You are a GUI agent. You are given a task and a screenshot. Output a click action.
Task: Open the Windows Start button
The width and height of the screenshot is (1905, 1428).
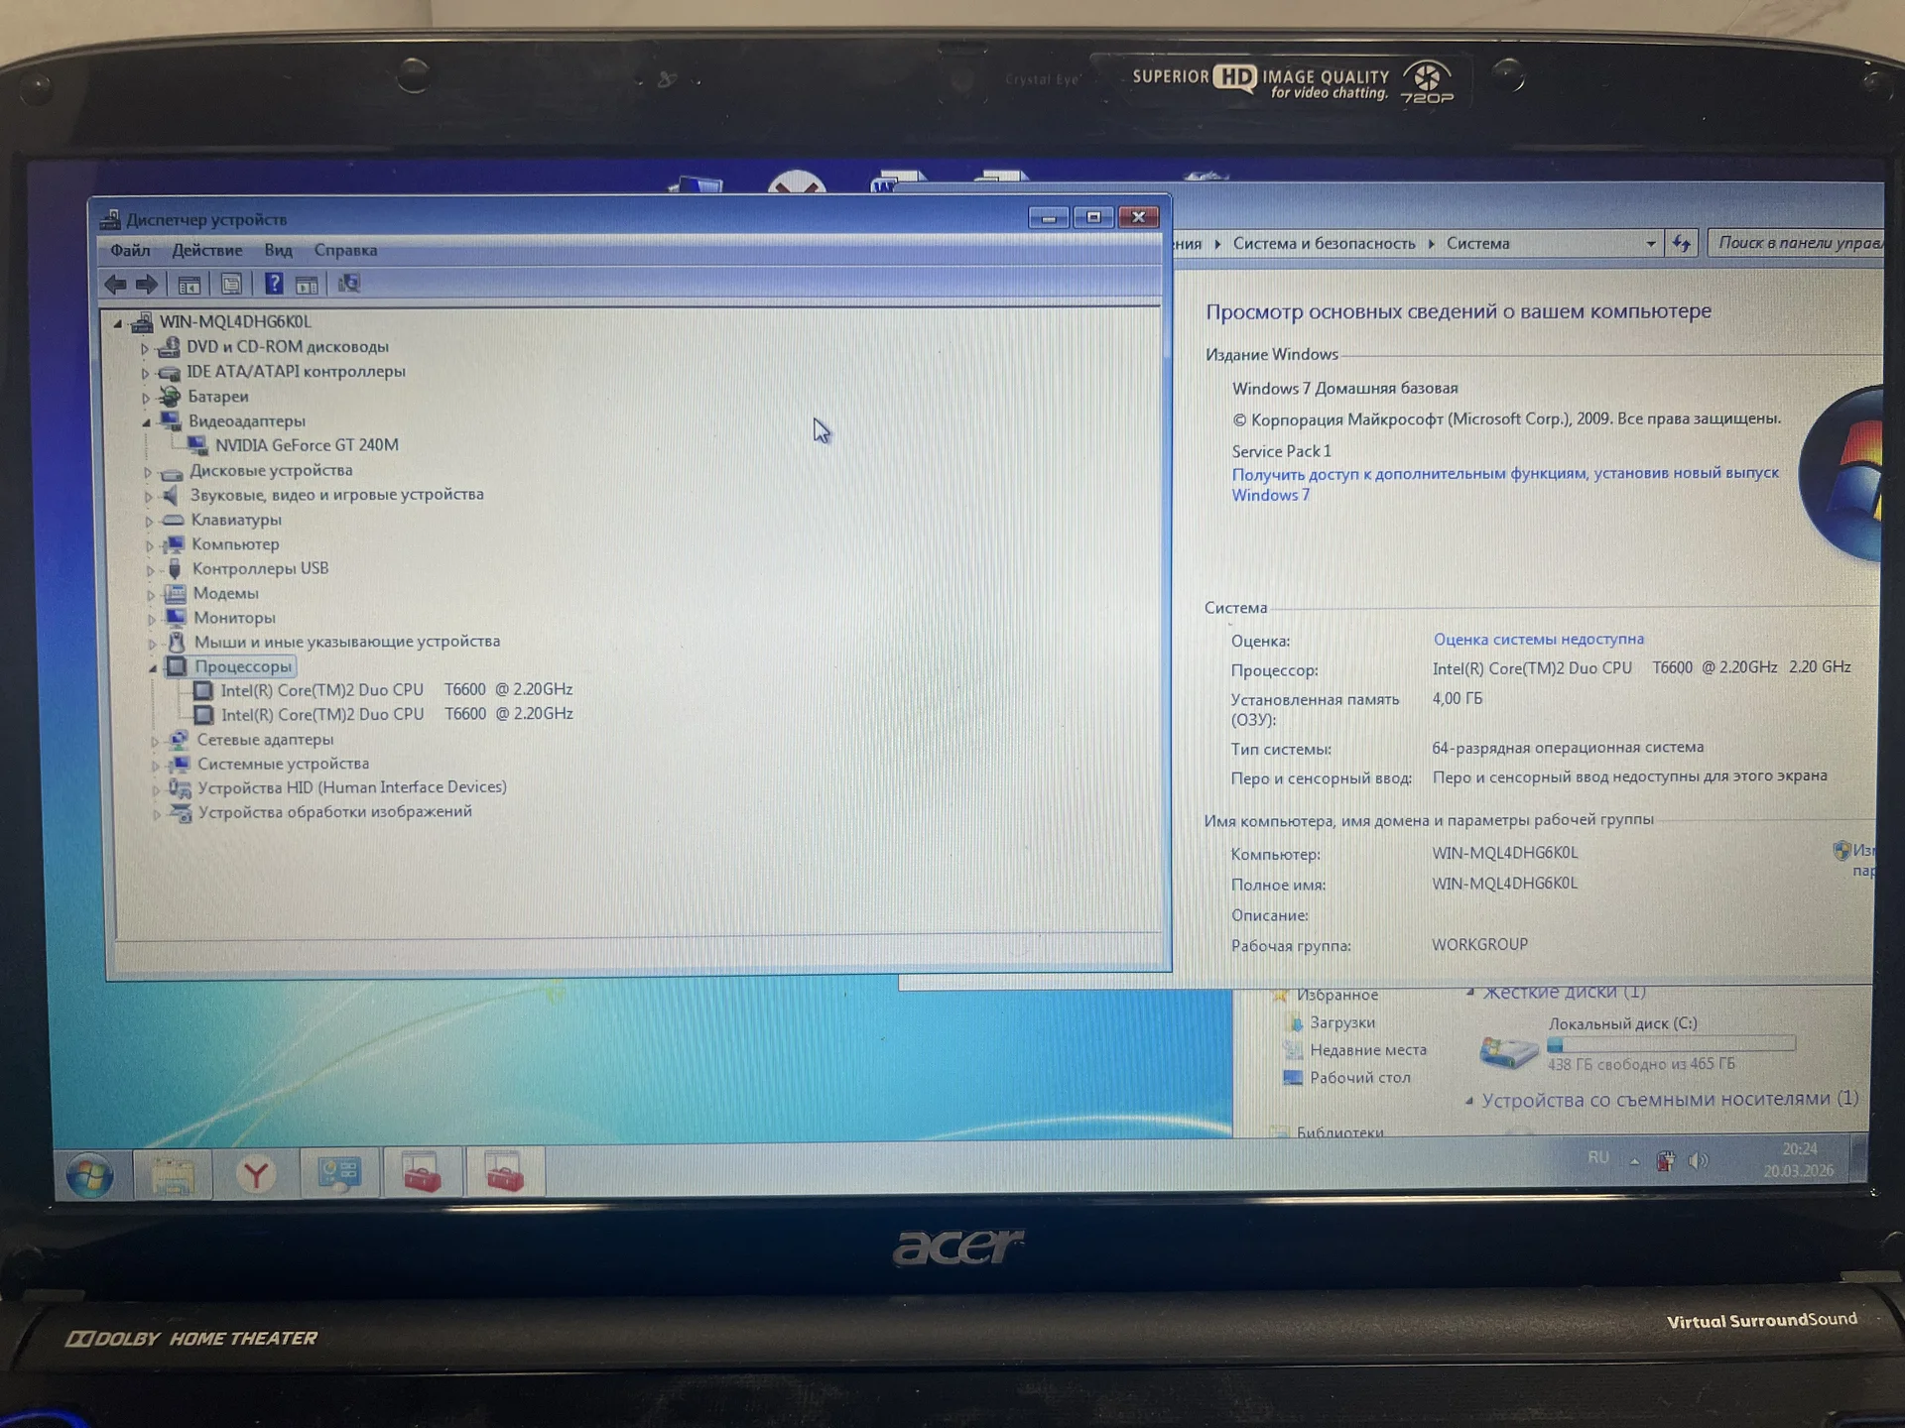(89, 1177)
